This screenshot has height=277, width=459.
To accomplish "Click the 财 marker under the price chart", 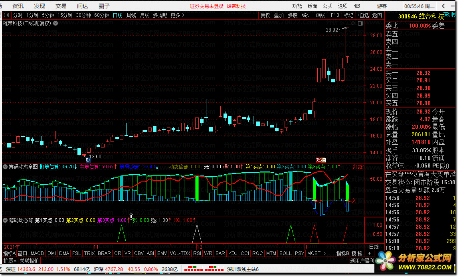I will 88,160.
